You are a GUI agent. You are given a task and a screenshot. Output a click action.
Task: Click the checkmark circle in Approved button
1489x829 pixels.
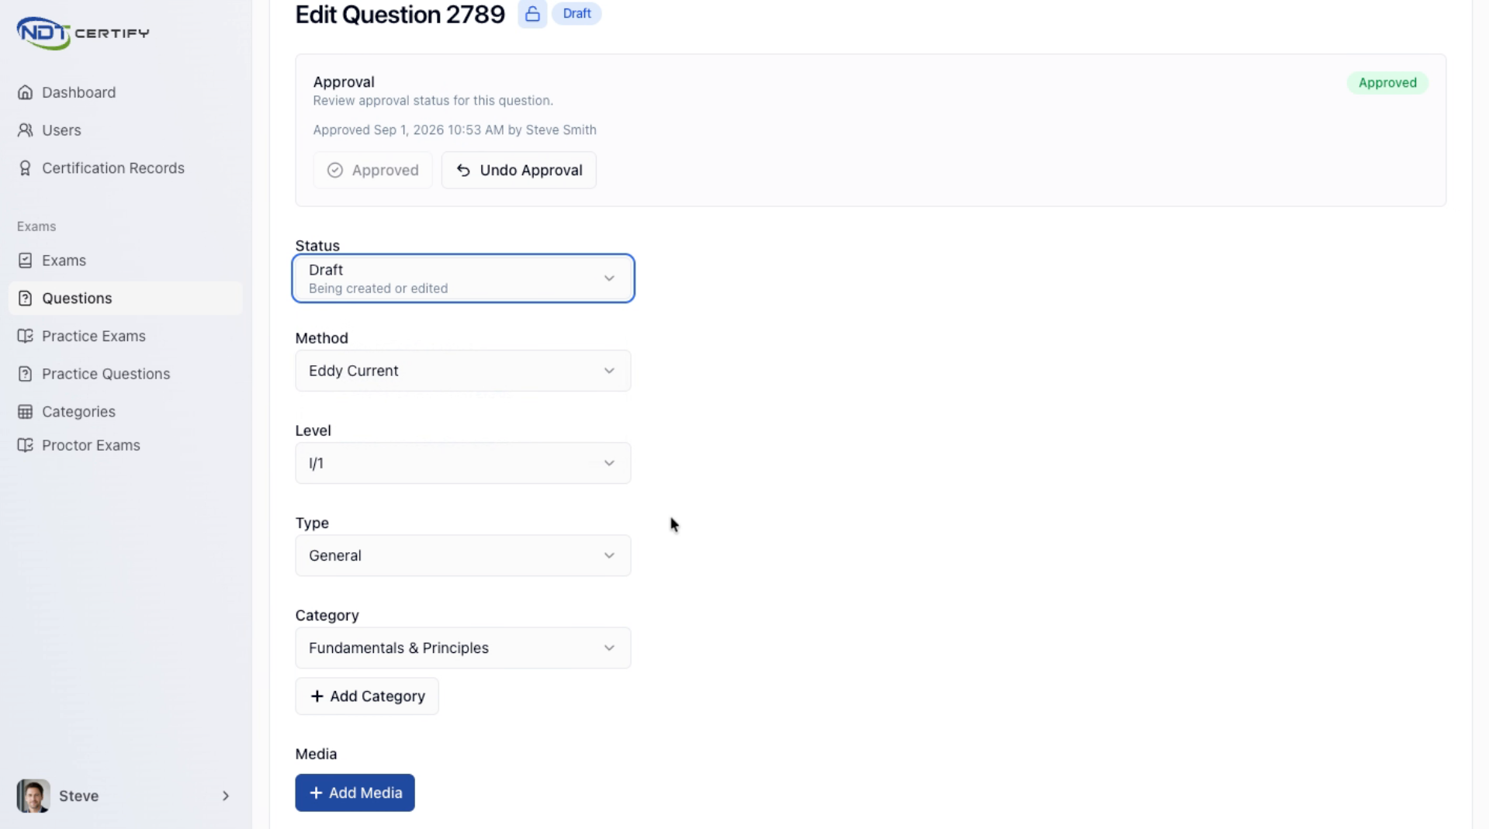pos(335,171)
